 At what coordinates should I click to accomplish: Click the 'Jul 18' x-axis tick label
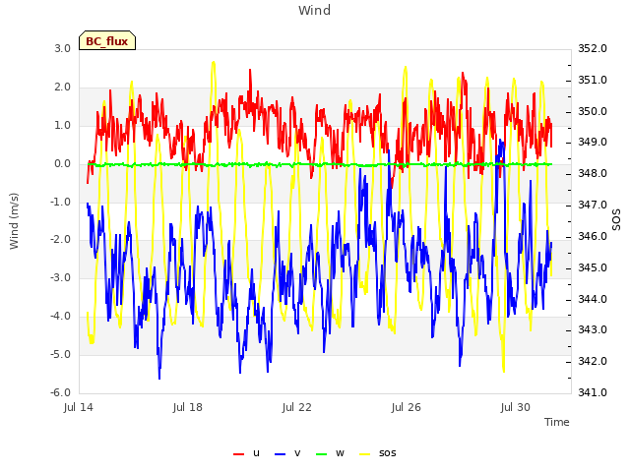(188, 407)
